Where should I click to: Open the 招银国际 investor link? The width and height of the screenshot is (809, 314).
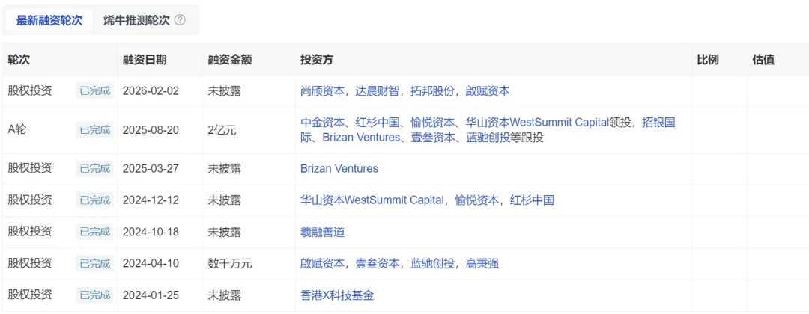coord(658,122)
